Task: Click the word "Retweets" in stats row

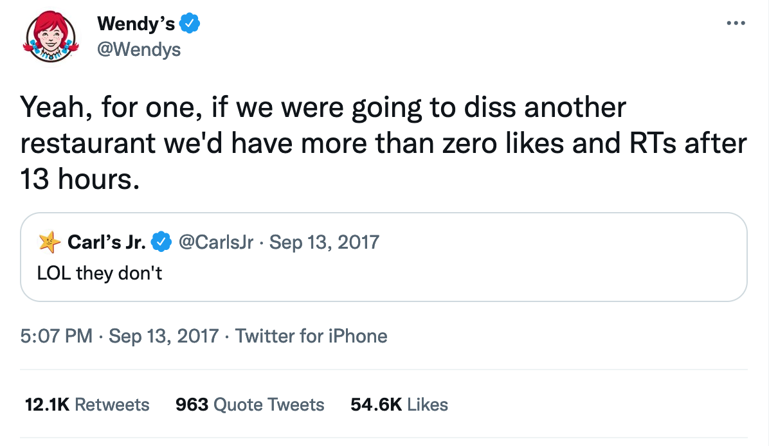Action: [112, 404]
